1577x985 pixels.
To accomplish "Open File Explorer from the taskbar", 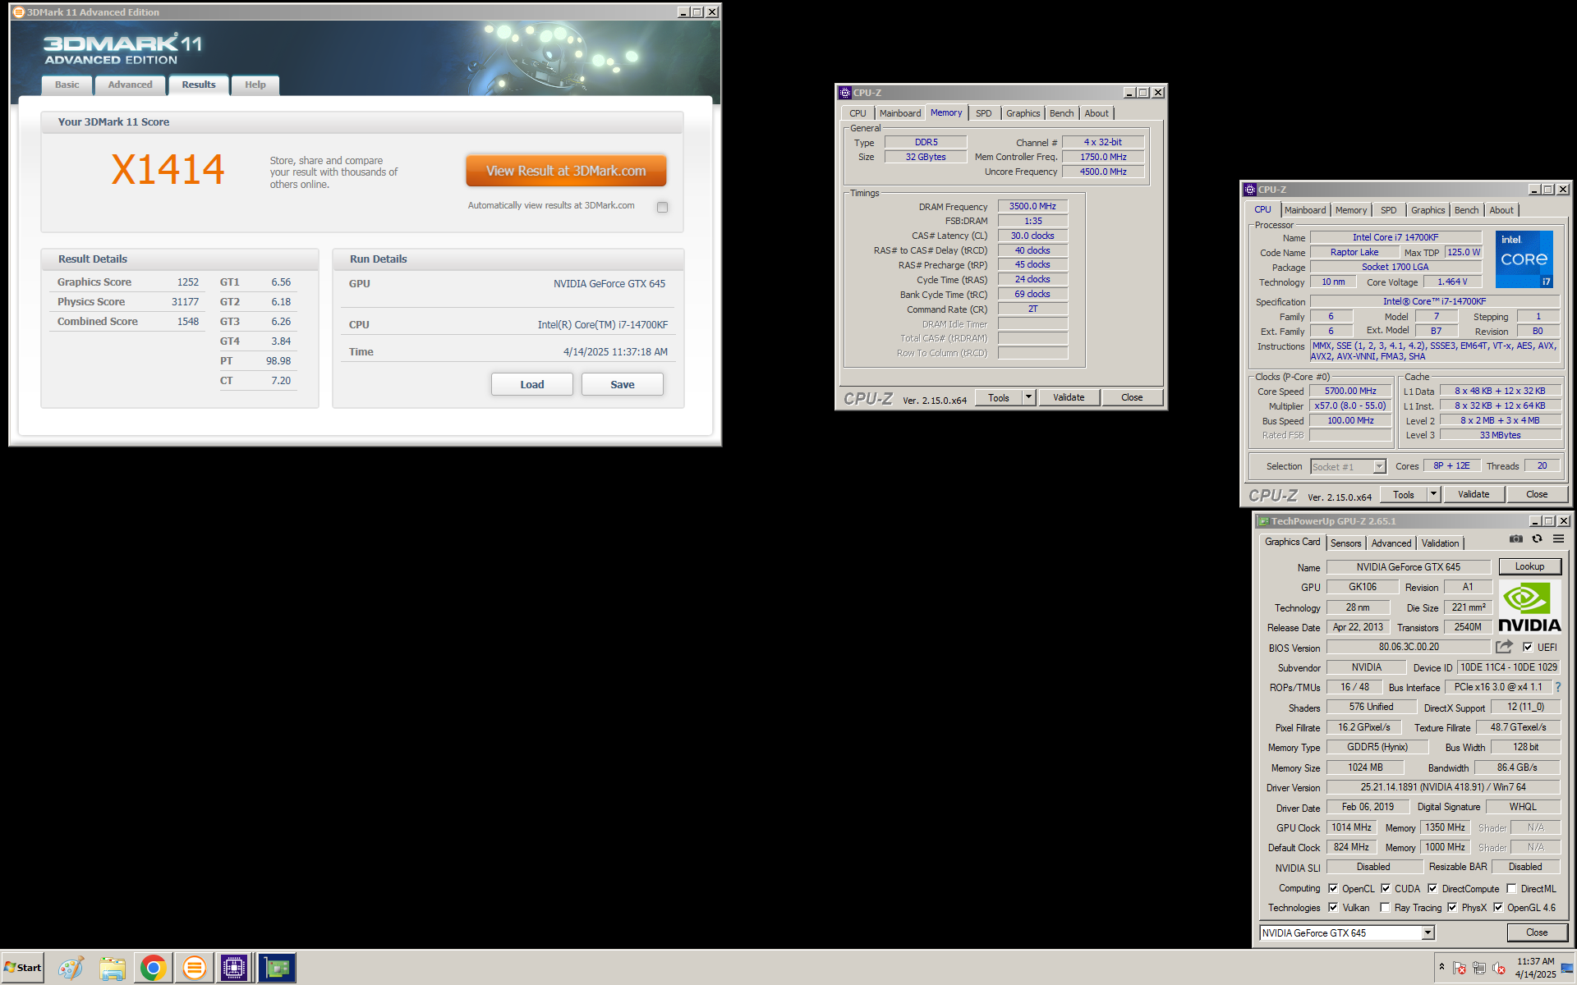I will pyautogui.click(x=113, y=969).
